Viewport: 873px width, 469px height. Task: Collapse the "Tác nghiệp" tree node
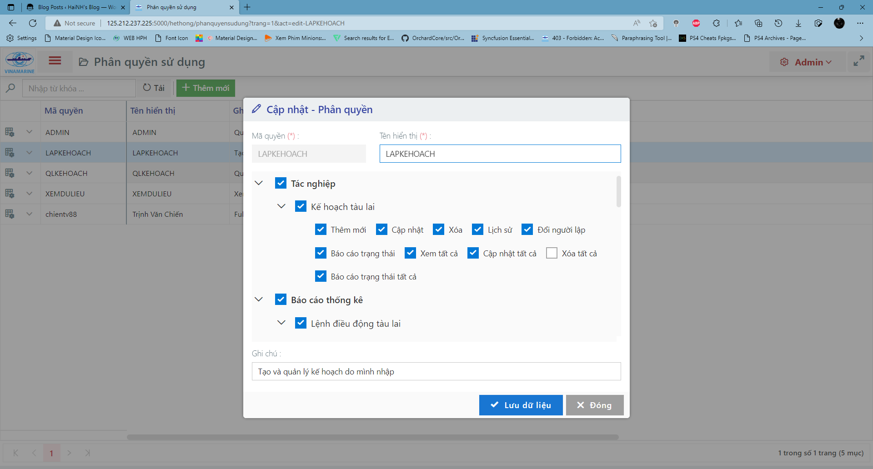tap(259, 183)
